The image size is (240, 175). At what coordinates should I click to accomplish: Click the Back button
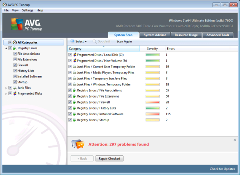(82, 159)
